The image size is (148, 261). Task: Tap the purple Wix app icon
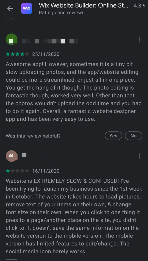[x=26, y=8]
